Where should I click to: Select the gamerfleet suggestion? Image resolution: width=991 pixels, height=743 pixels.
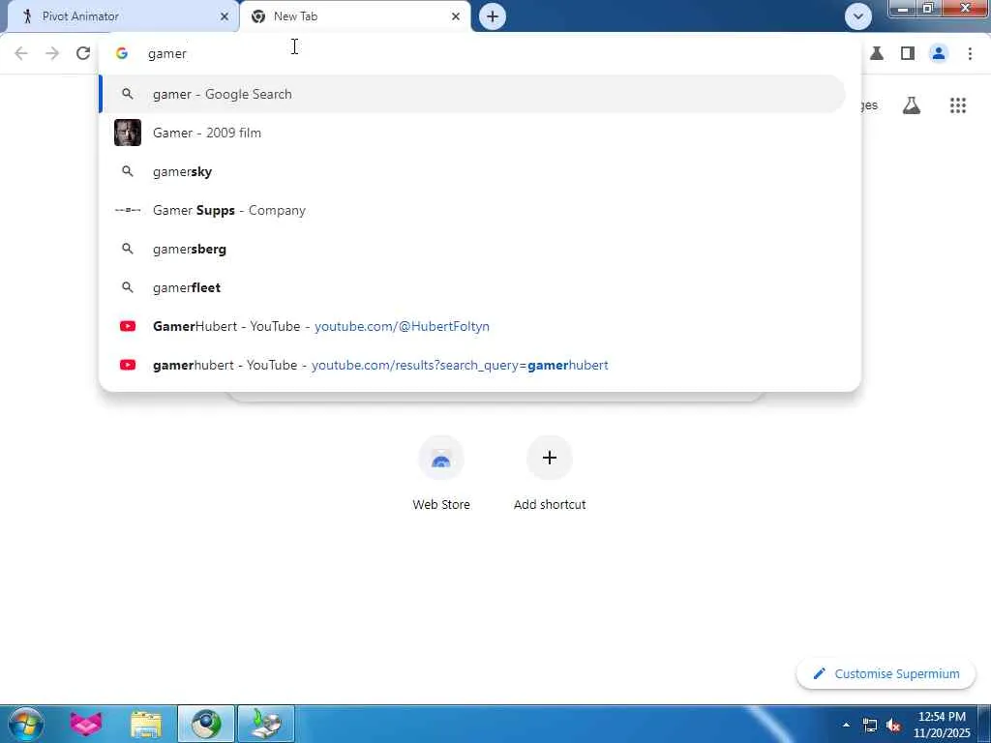(472, 287)
